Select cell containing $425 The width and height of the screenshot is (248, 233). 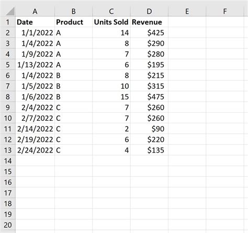[149, 32]
